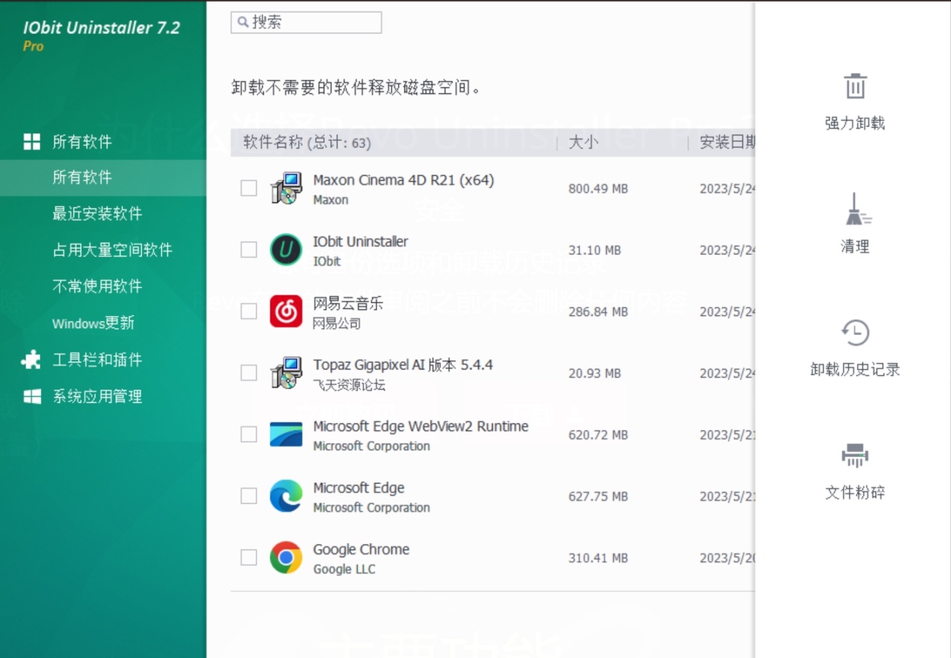Click the magnifier icon in the search box
Viewport: 951px width, 658px height.
tap(243, 22)
